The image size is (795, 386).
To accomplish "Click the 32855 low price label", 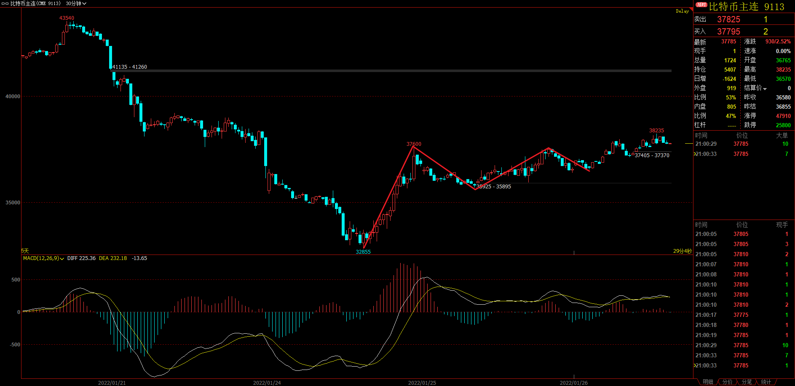I will click(x=363, y=252).
